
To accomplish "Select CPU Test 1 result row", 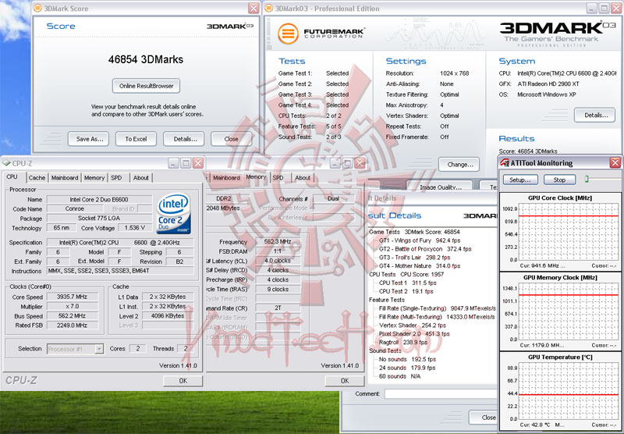I will 407,283.
